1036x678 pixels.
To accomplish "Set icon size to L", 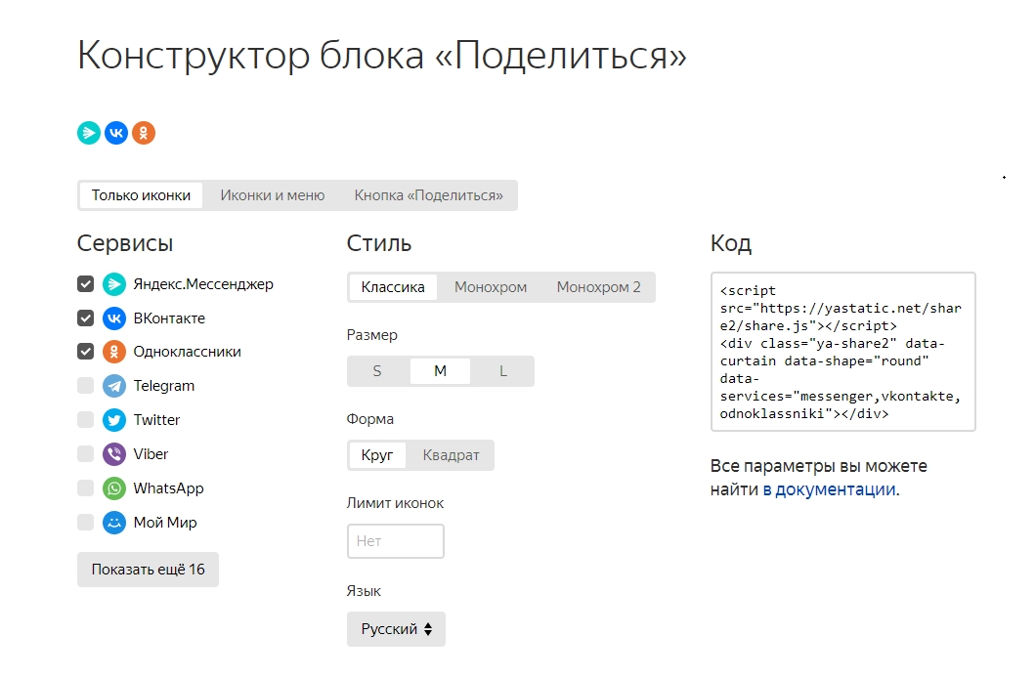I will tap(502, 371).
